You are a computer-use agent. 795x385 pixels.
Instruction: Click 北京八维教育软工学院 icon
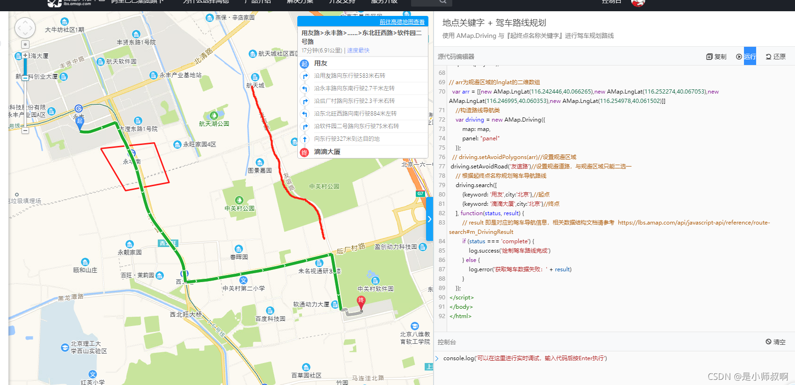tap(415, 326)
